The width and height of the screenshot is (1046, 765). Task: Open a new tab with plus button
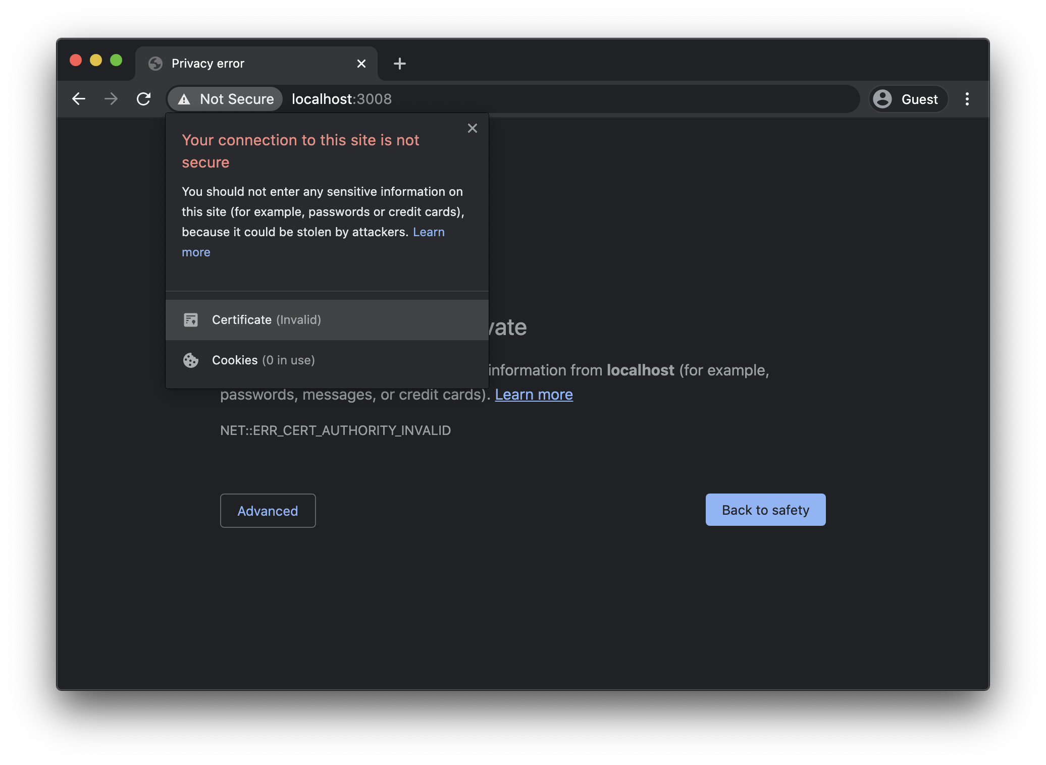(x=399, y=64)
